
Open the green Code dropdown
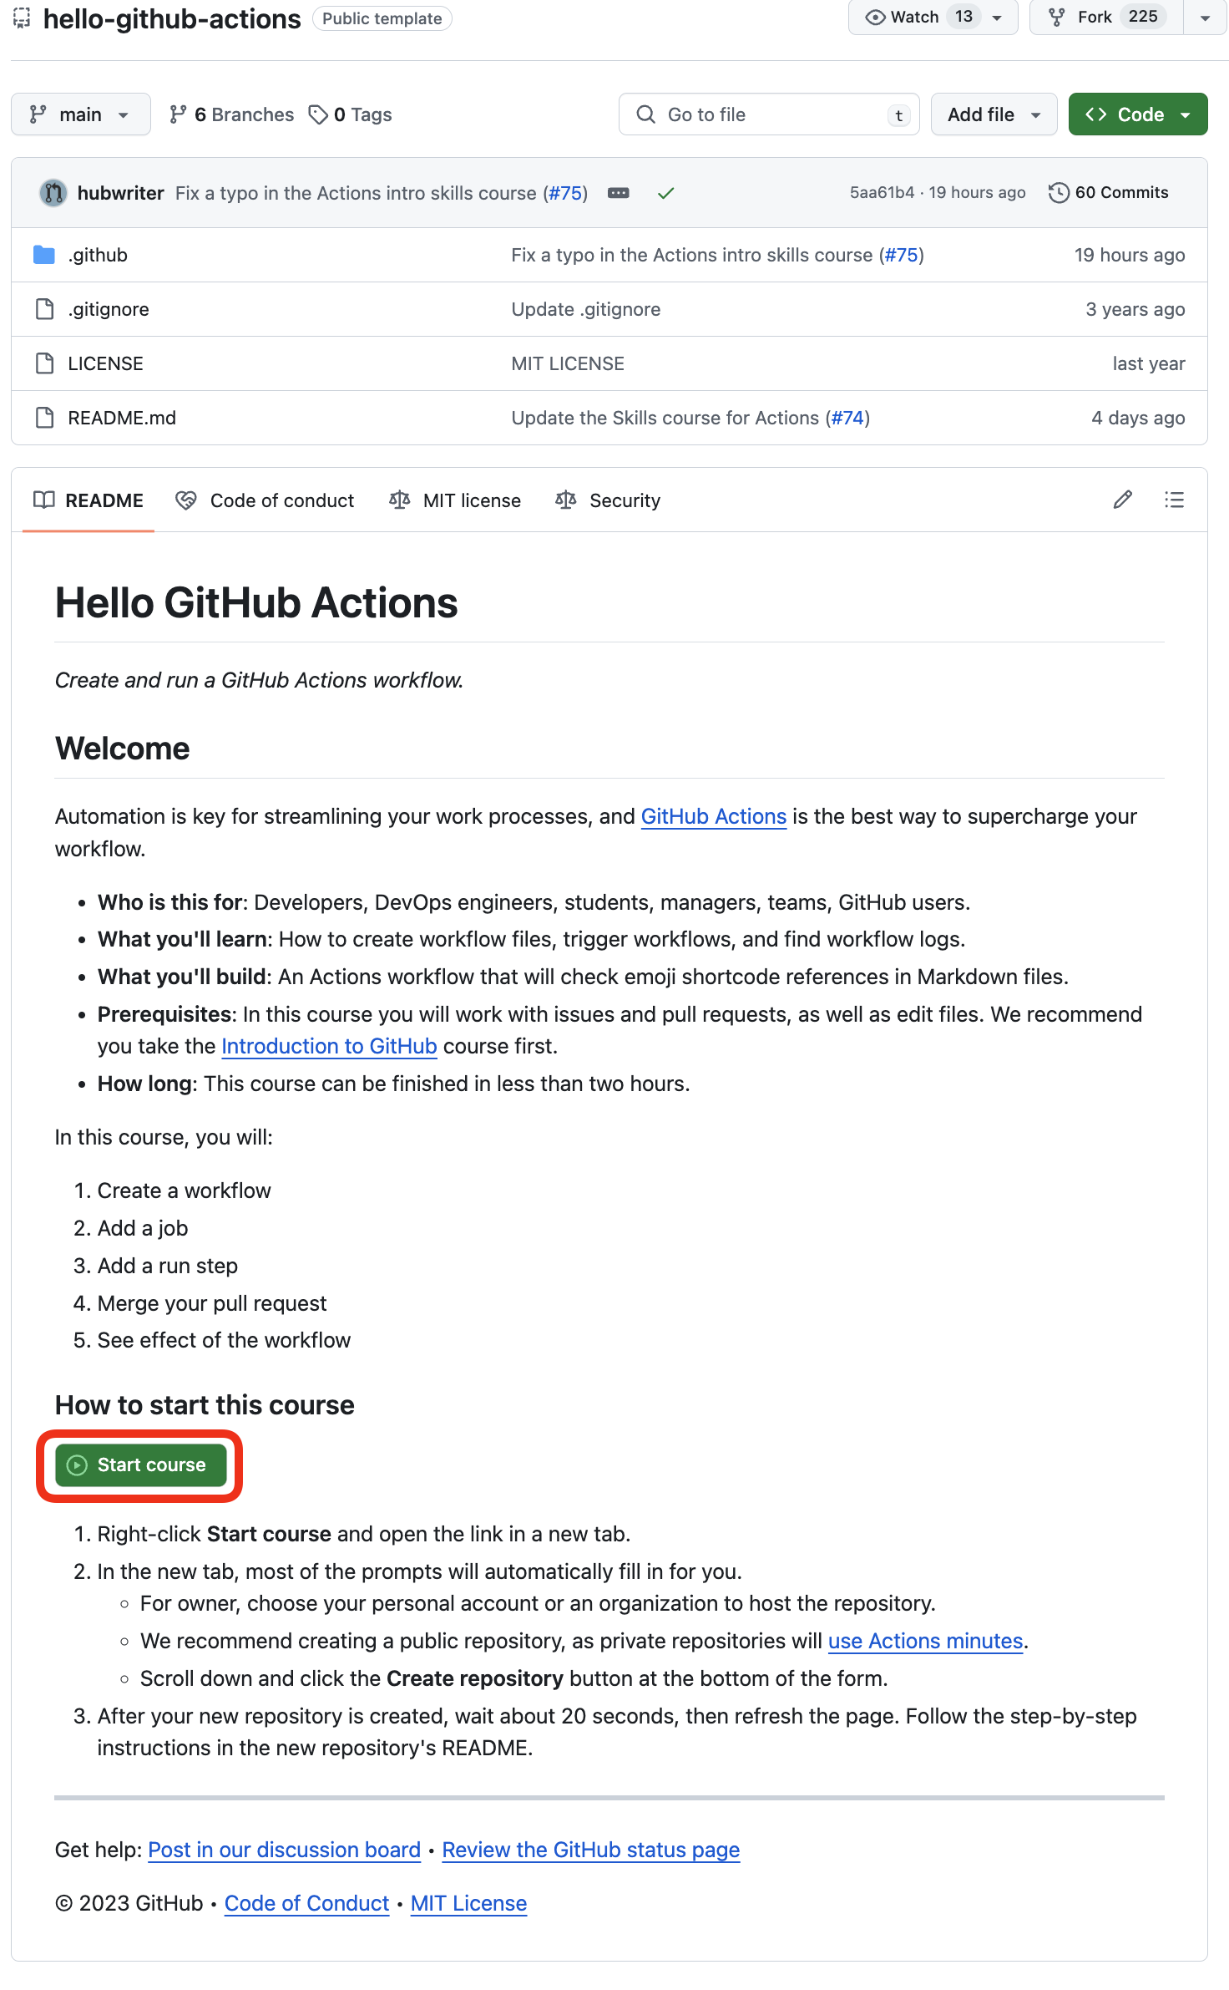pos(1137,114)
